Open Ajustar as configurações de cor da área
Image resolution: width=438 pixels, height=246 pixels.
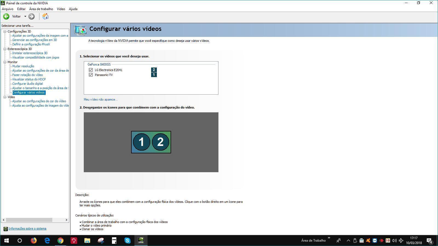click(x=40, y=71)
